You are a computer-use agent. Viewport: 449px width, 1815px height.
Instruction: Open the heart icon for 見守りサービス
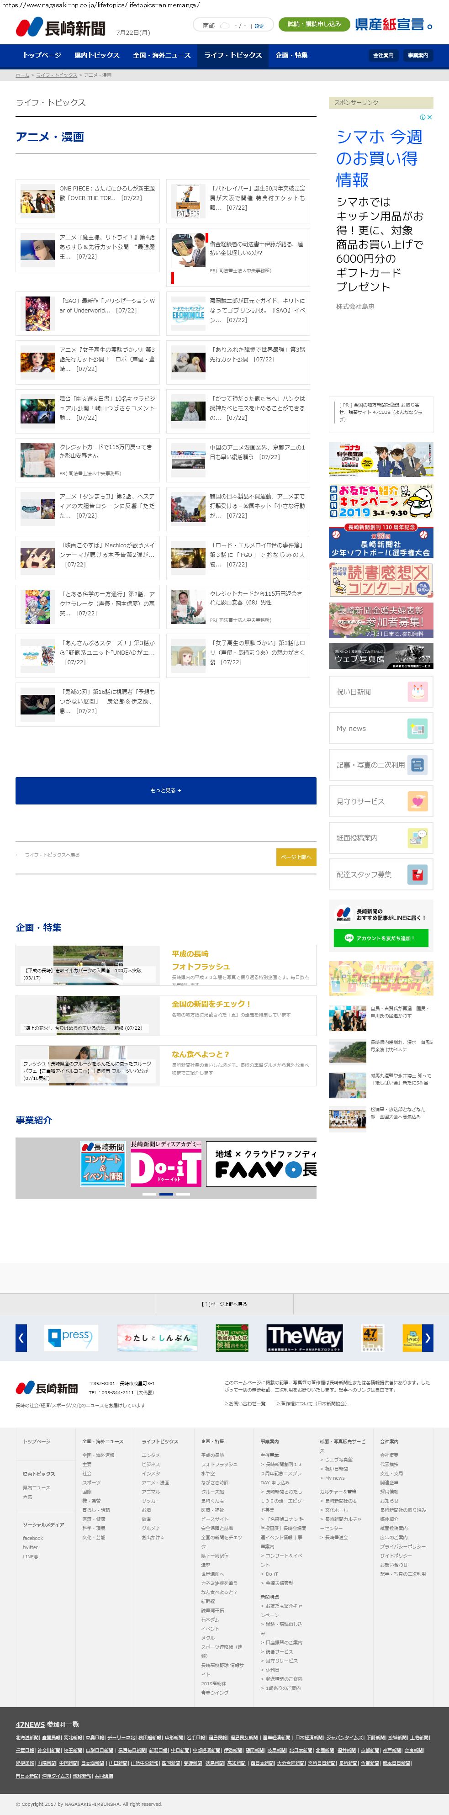[x=417, y=801]
